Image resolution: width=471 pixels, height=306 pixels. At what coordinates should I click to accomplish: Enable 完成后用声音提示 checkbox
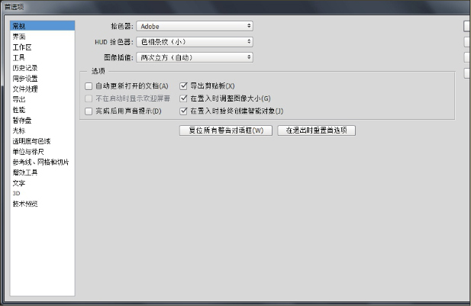[89, 111]
